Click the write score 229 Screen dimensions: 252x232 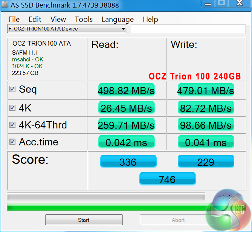coord(206,162)
